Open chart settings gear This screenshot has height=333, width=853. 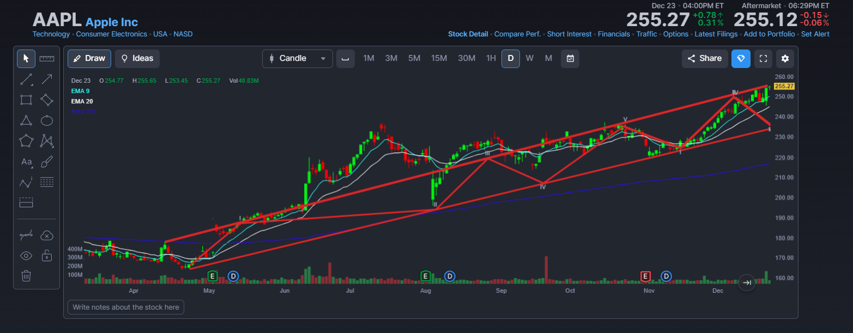(x=785, y=58)
